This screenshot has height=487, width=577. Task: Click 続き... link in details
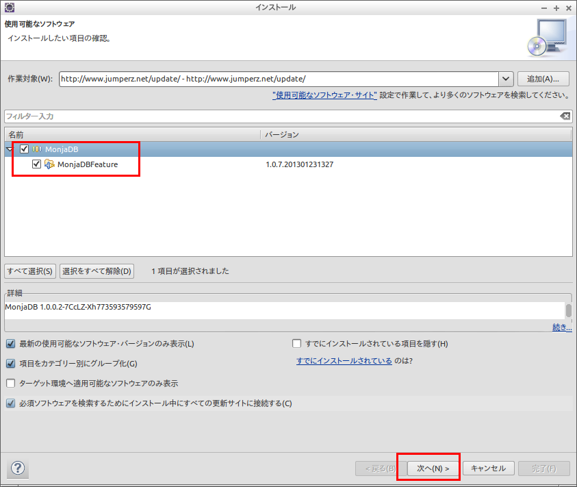click(562, 327)
